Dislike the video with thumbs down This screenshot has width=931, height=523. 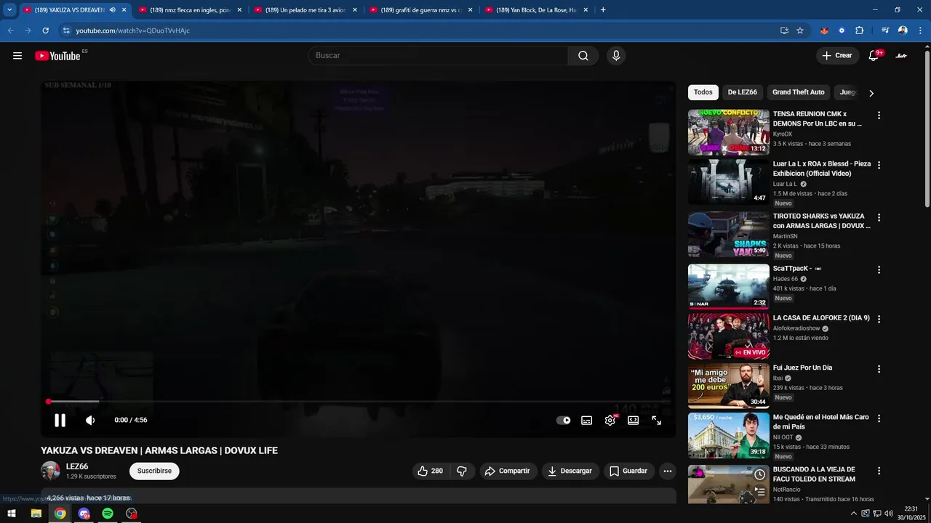click(x=462, y=471)
